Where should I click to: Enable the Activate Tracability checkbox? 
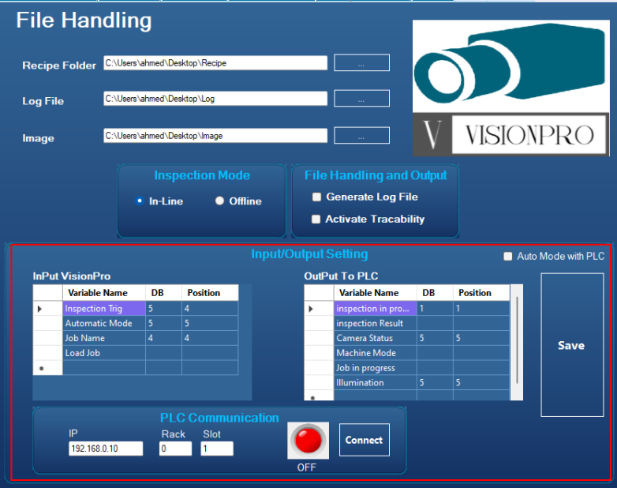coord(316,219)
